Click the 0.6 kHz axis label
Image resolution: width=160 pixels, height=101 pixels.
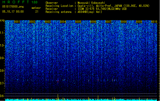pyautogui.click(x=2, y=96)
